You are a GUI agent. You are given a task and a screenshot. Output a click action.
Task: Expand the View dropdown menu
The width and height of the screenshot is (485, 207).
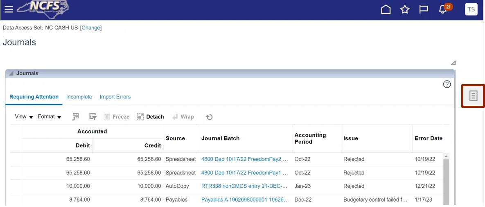click(x=24, y=117)
